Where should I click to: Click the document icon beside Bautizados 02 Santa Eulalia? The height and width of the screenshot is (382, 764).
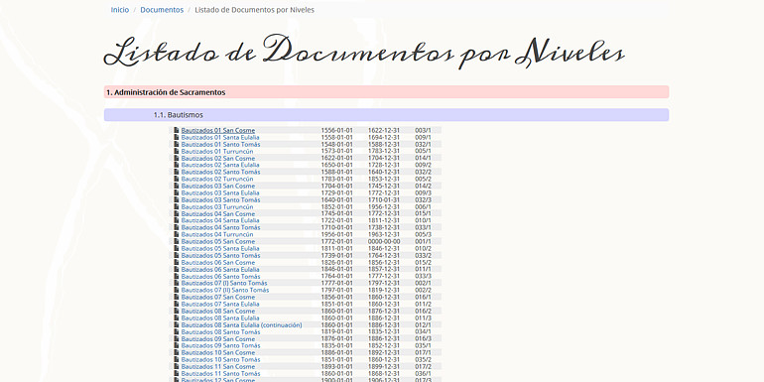177,165
